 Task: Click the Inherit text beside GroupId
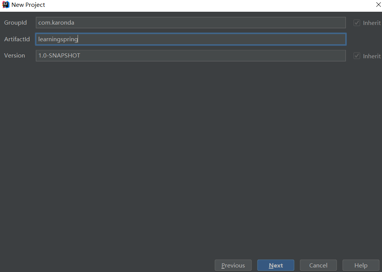pos(371,23)
